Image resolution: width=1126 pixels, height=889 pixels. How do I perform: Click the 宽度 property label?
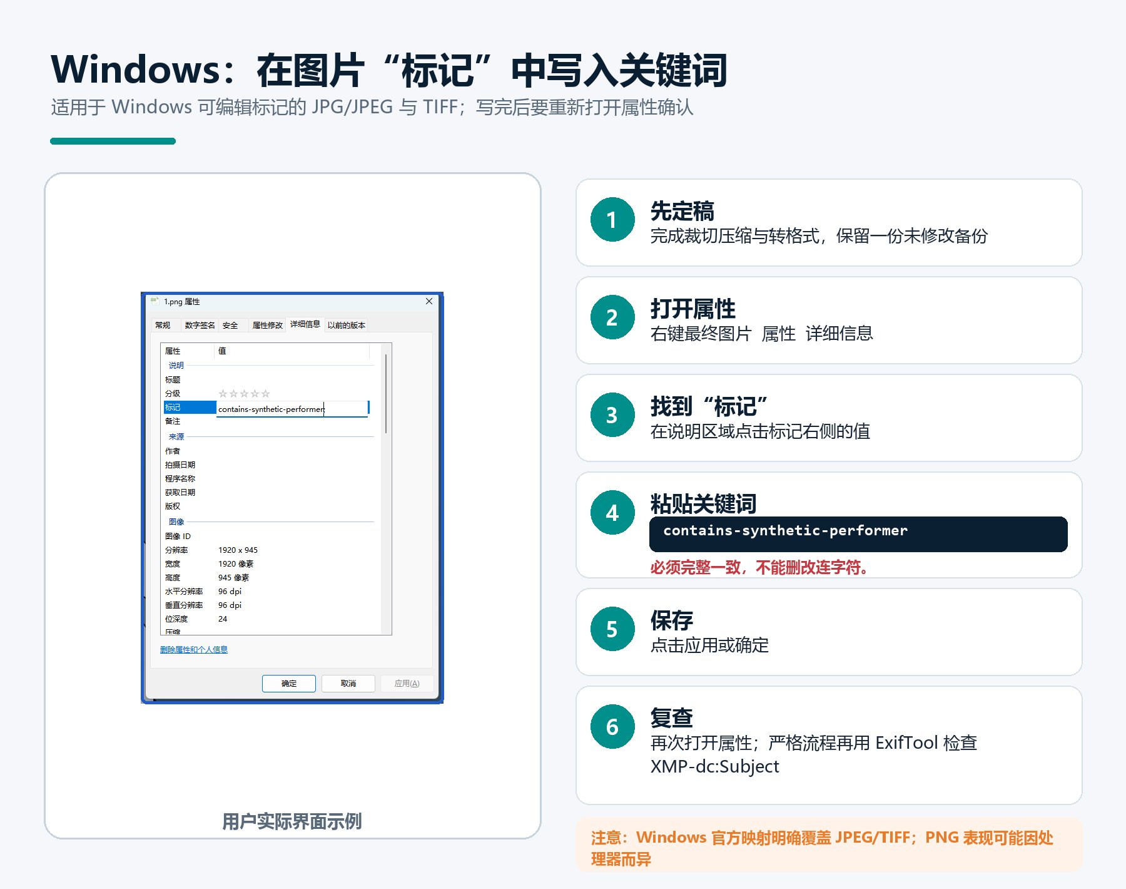click(173, 564)
